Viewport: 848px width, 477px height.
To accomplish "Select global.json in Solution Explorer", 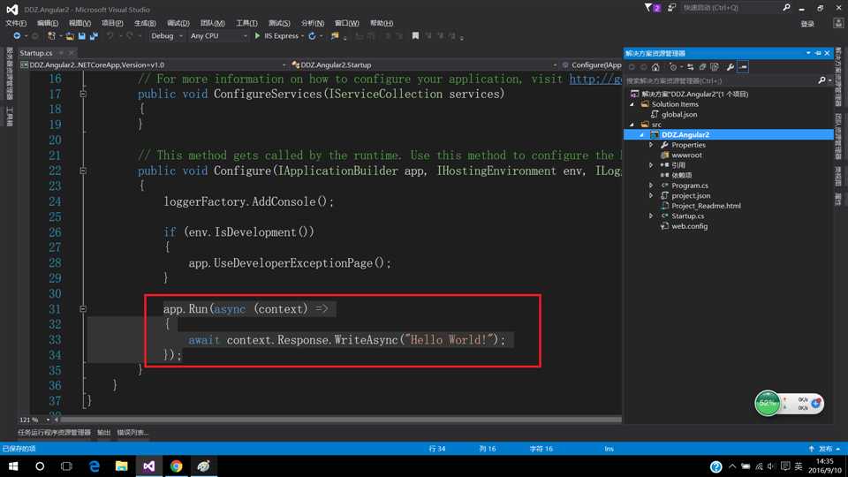I will pos(679,115).
